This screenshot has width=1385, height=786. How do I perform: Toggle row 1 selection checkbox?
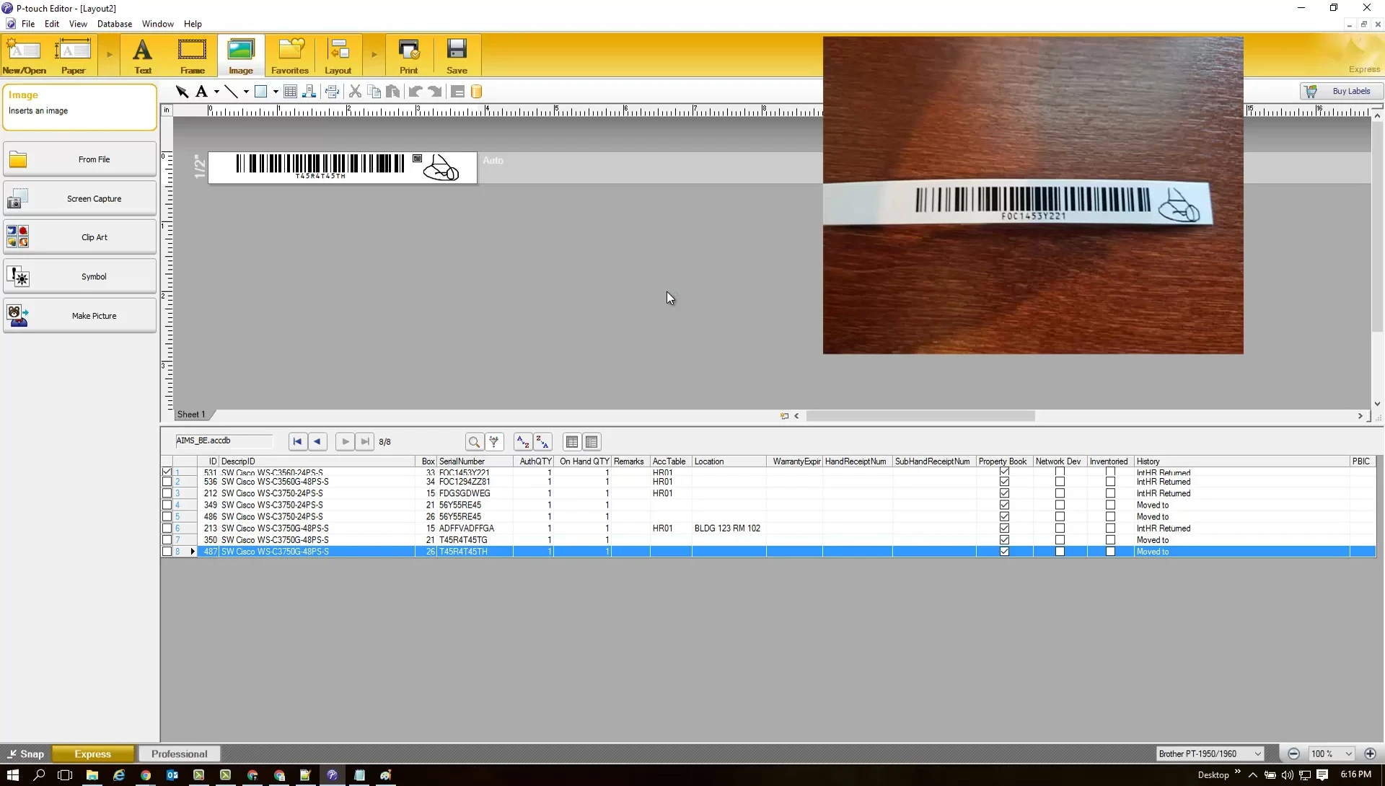167,472
